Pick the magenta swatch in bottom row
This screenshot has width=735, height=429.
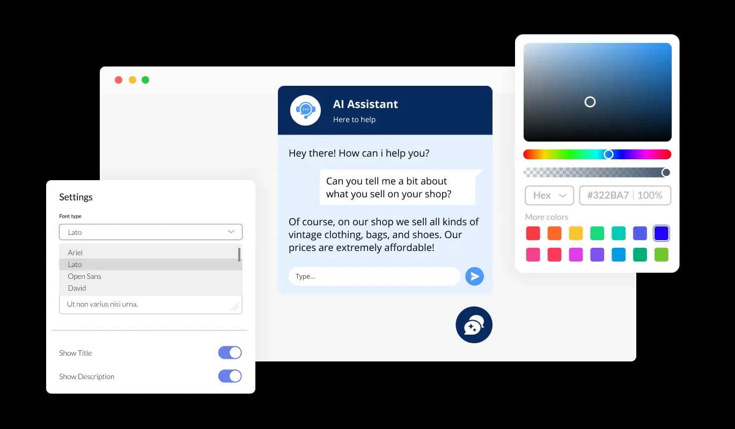coord(576,255)
